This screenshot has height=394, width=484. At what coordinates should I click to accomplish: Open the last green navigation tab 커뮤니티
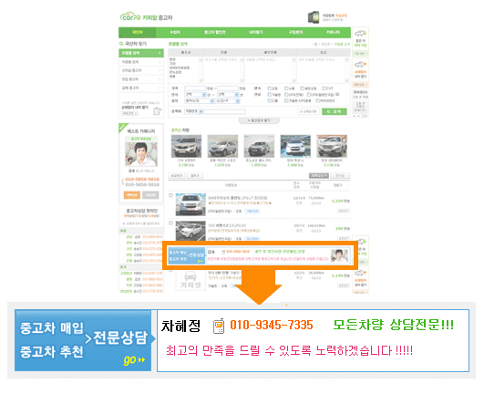[333, 32]
